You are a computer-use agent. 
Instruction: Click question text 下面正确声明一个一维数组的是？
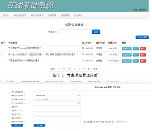point(24,61)
